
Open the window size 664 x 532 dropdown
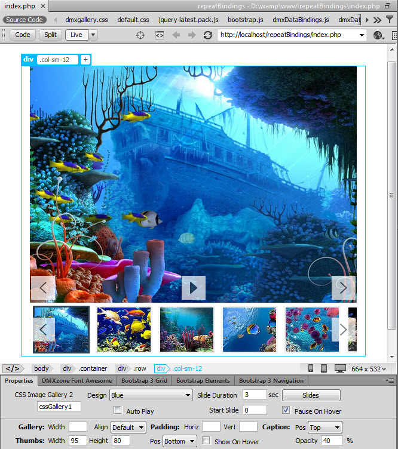point(369,369)
